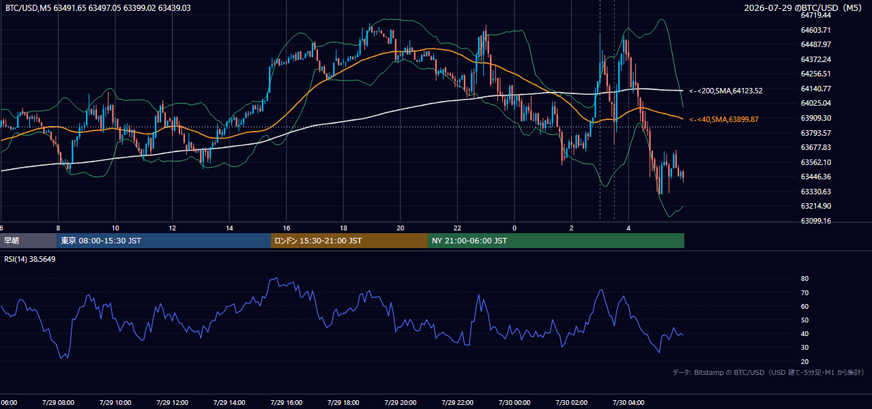Click hour tick '22' under the price chart
Image resolution: width=872 pixels, height=409 pixels.
pyautogui.click(x=457, y=228)
